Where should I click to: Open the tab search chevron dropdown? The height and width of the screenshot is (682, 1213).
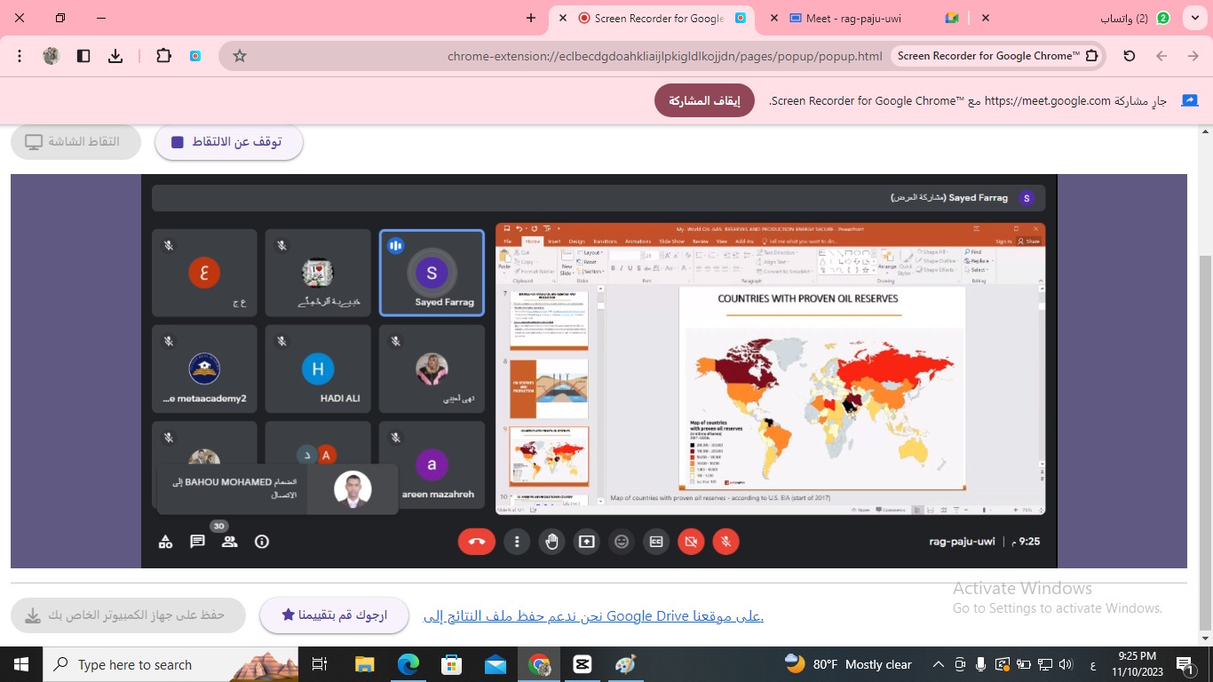[x=1195, y=18]
